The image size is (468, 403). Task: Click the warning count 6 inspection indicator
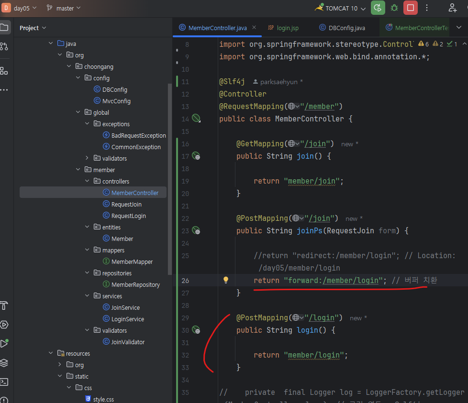[x=423, y=44]
